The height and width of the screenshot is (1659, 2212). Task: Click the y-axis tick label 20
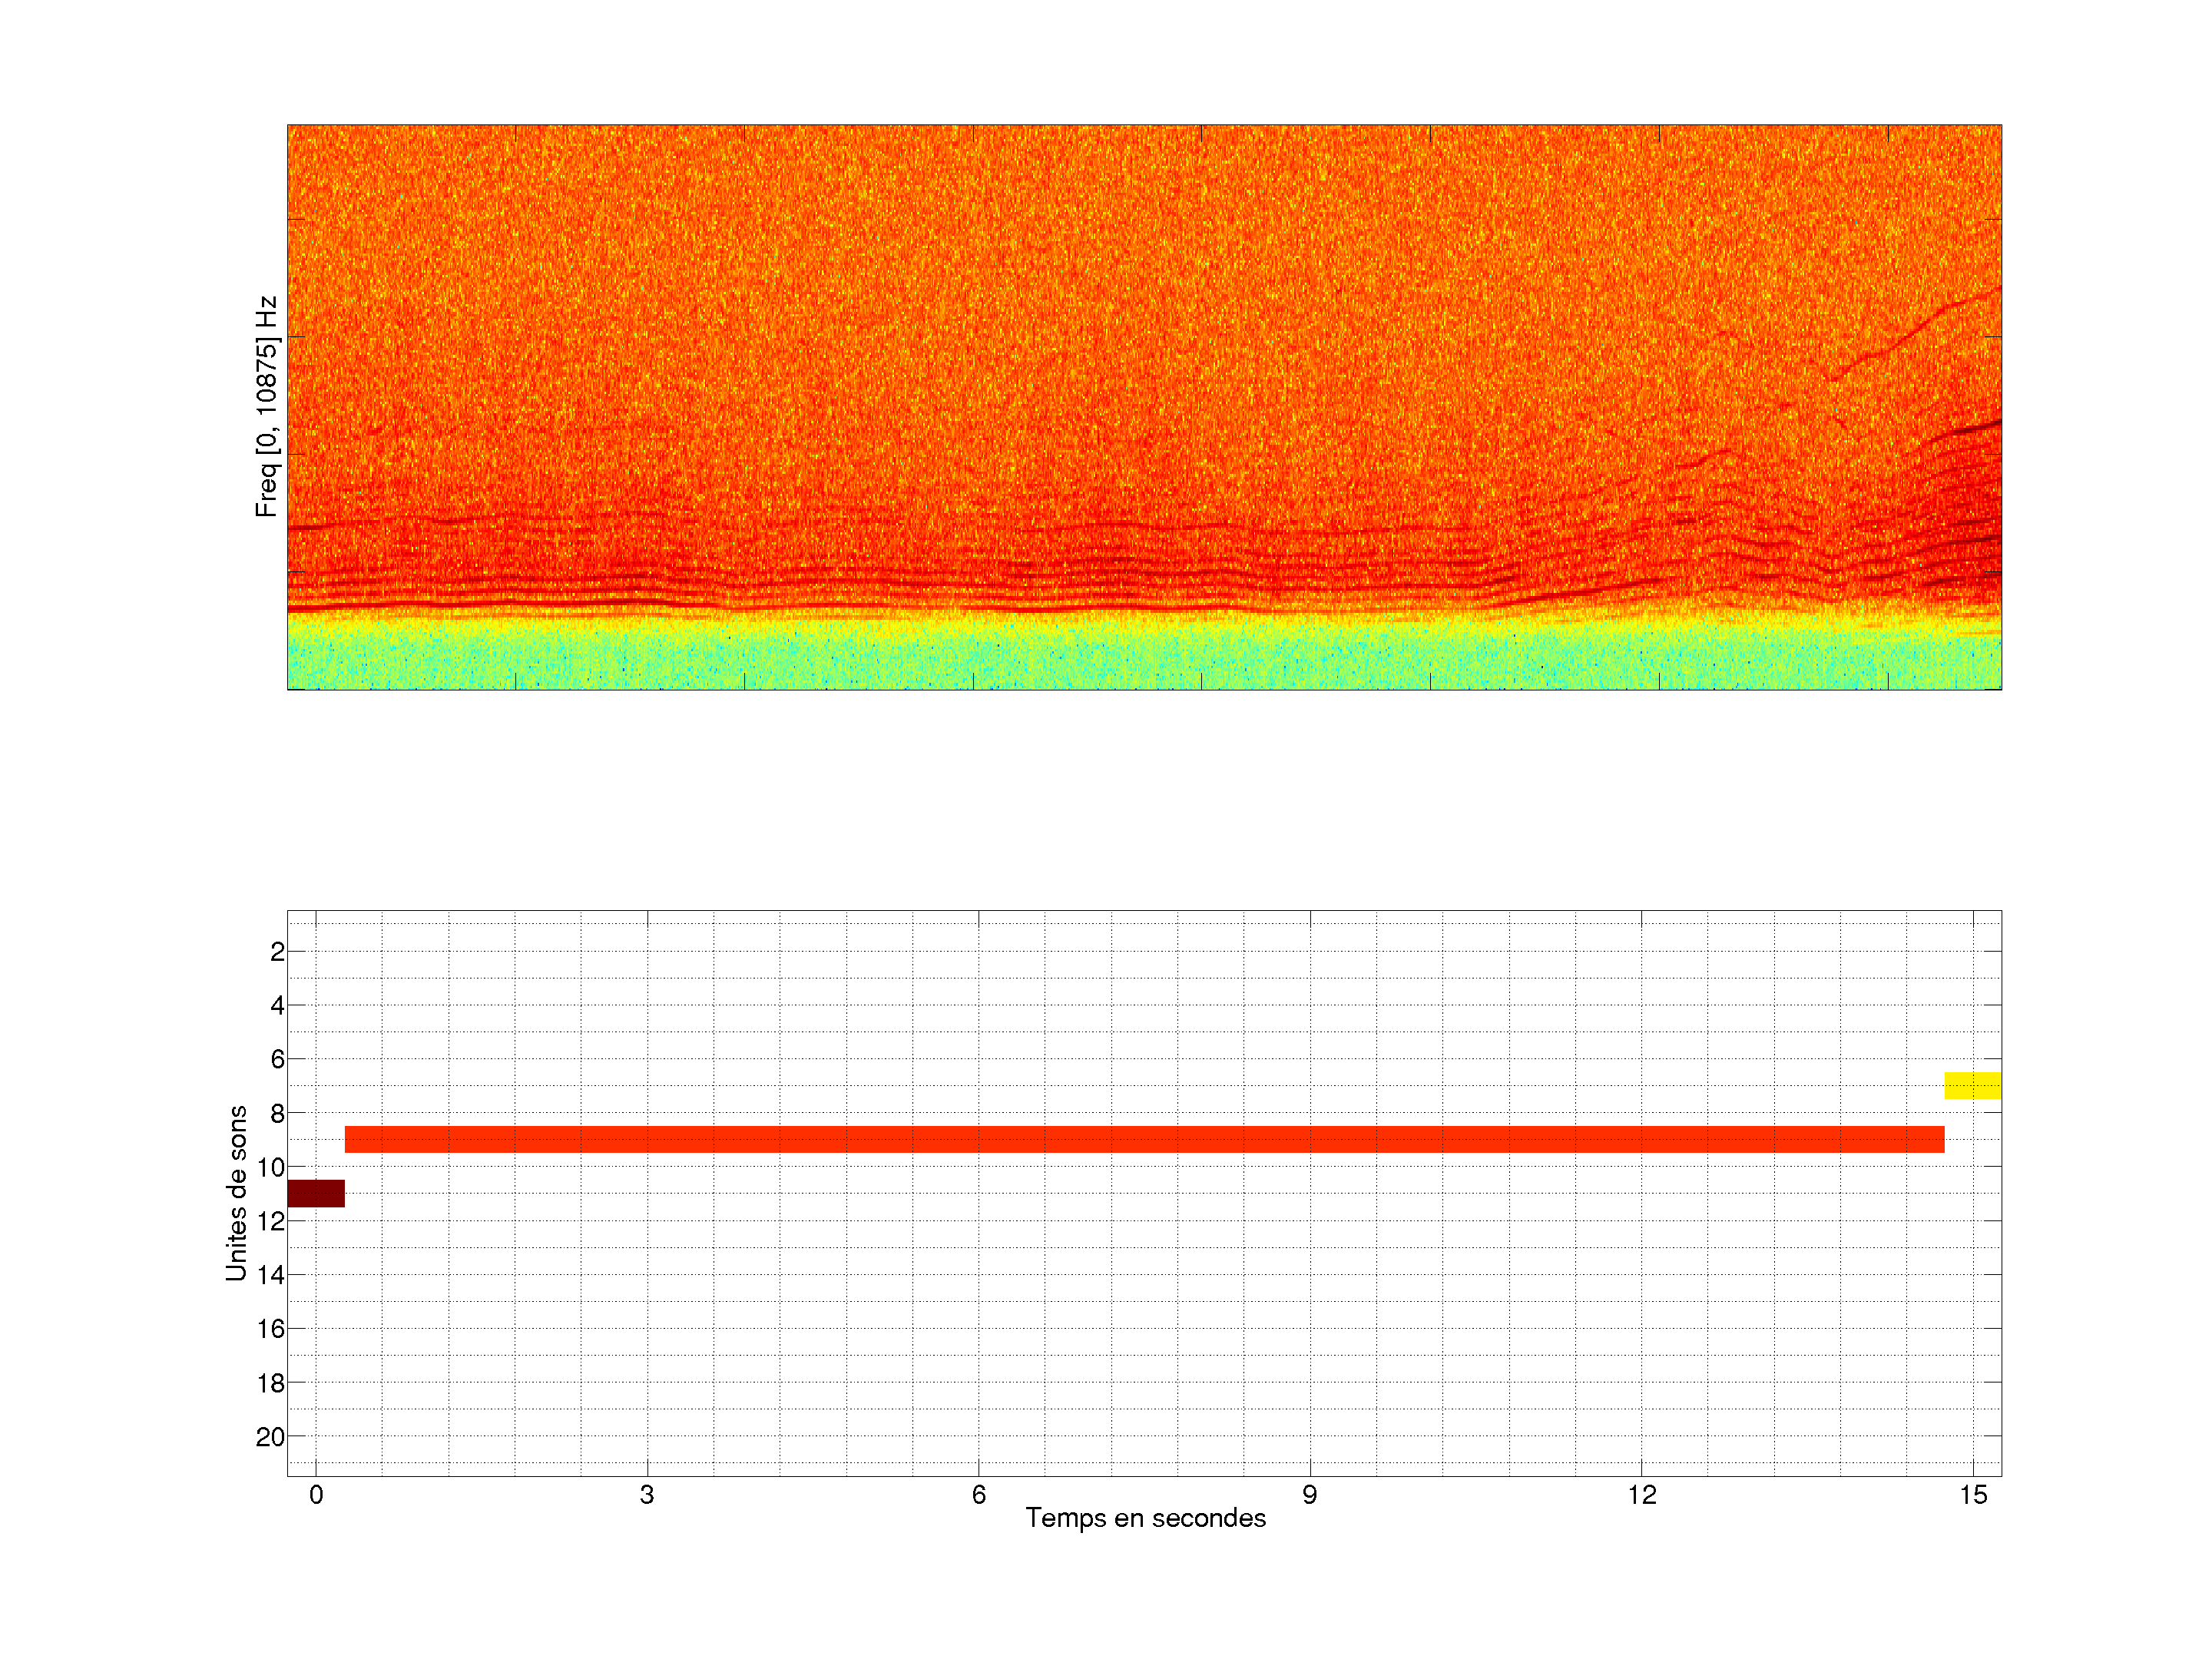pyautogui.click(x=270, y=1437)
